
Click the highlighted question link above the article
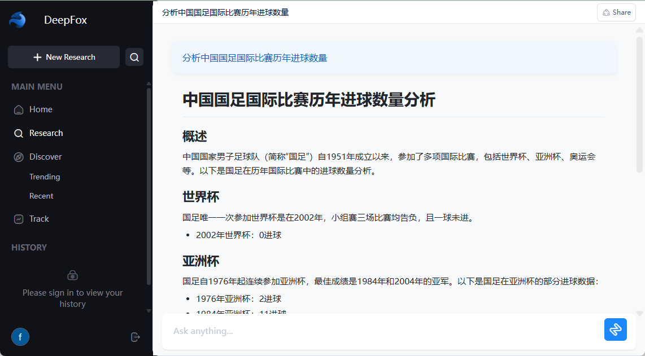[255, 57]
